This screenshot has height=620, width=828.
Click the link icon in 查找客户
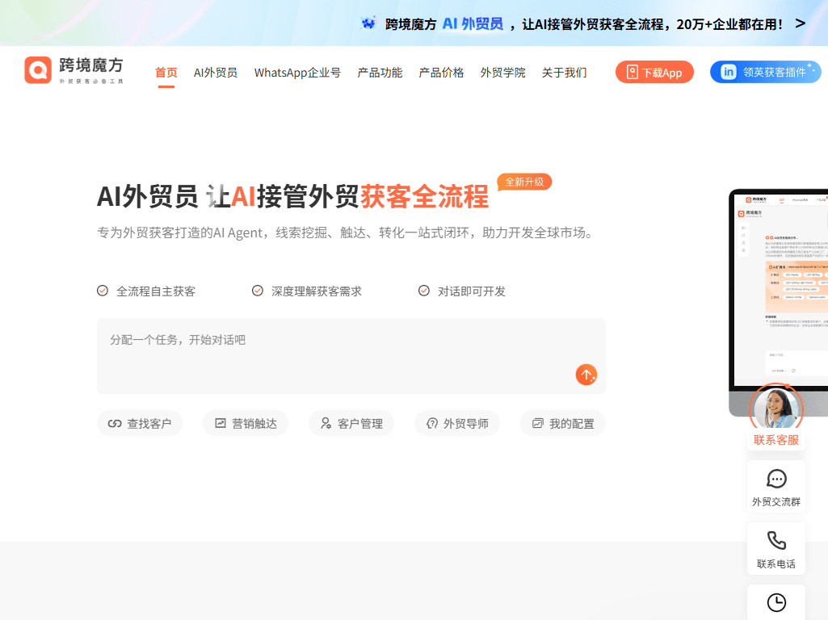tap(115, 424)
